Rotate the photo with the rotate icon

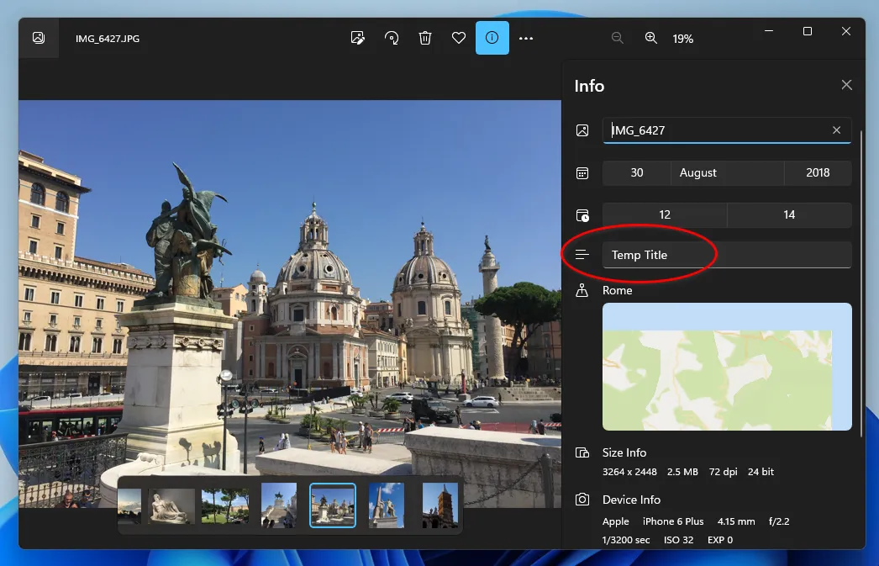click(x=392, y=38)
